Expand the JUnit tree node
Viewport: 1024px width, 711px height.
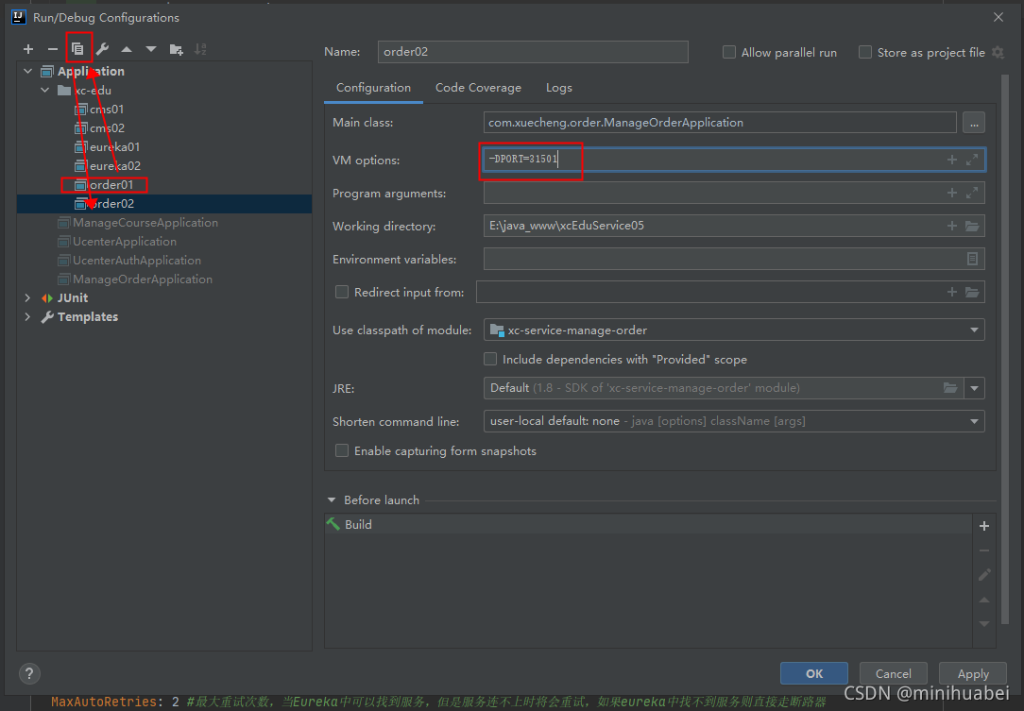(27, 297)
